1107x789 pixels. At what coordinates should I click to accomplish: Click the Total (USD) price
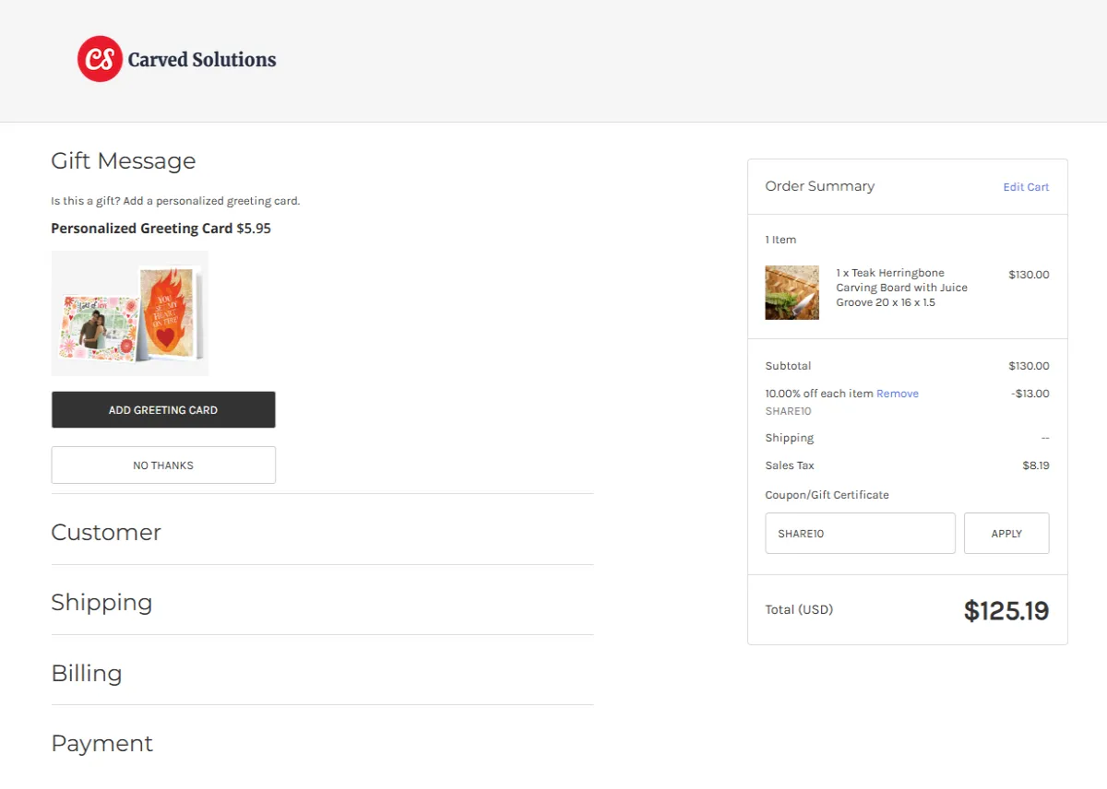(x=1006, y=610)
